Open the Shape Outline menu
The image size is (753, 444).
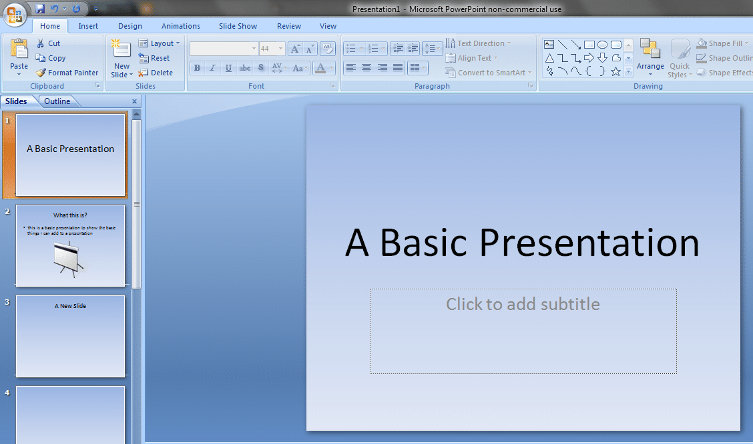pos(724,58)
